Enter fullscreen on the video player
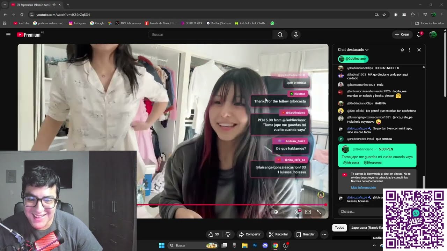Viewport: 447px width, 251px height. click(319, 212)
